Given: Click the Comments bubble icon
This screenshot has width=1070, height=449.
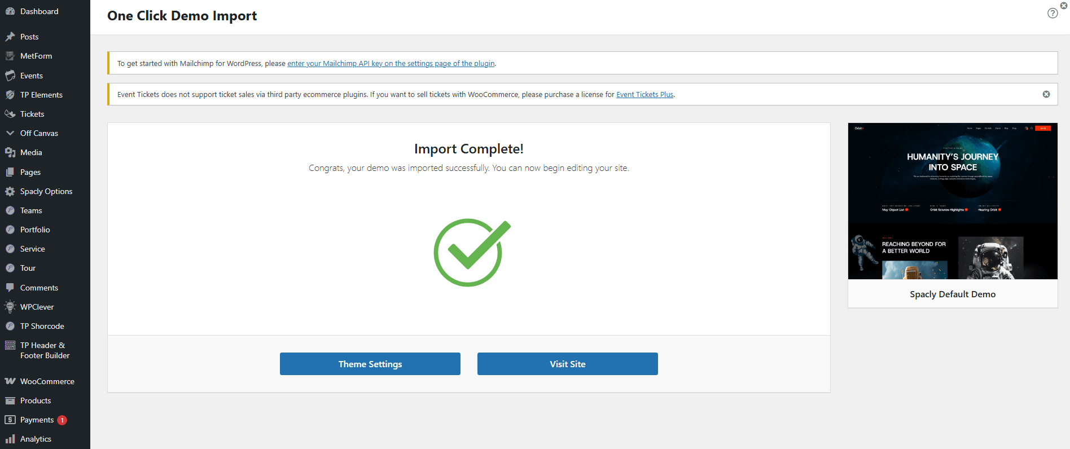Looking at the screenshot, I should point(10,288).
